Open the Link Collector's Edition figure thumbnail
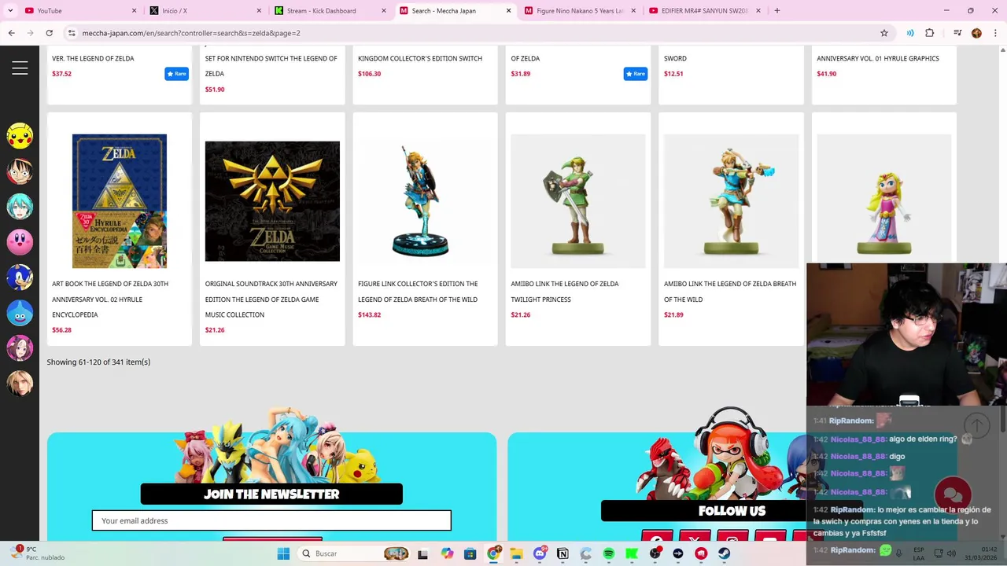 [x=425, y=201]
